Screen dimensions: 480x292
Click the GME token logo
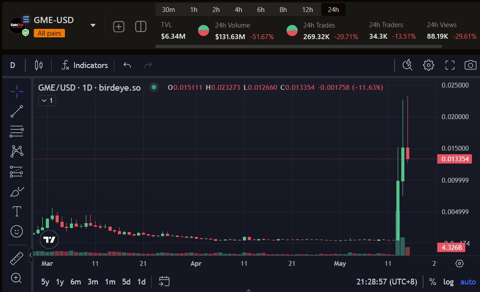17,25
